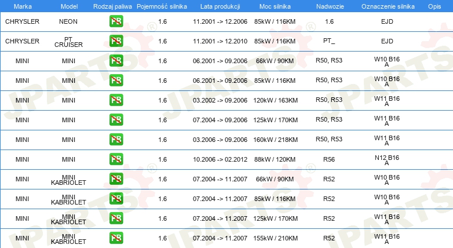Click 85kW / 116KM in PT CRUISER row
Image resolution: width=453 pixels, height=248 pixels.
tap(275, 41)
